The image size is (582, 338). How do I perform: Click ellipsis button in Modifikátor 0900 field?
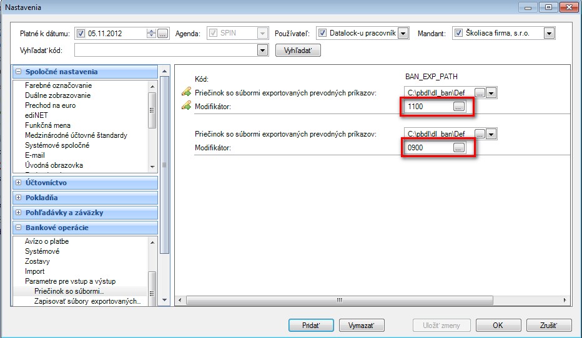[459, 148]
